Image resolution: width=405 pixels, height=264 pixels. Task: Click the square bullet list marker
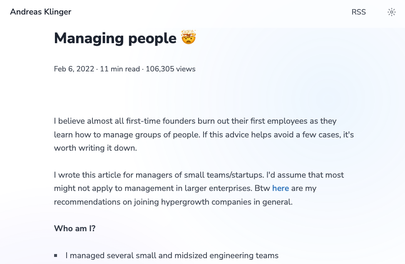(x=56, y=256)
